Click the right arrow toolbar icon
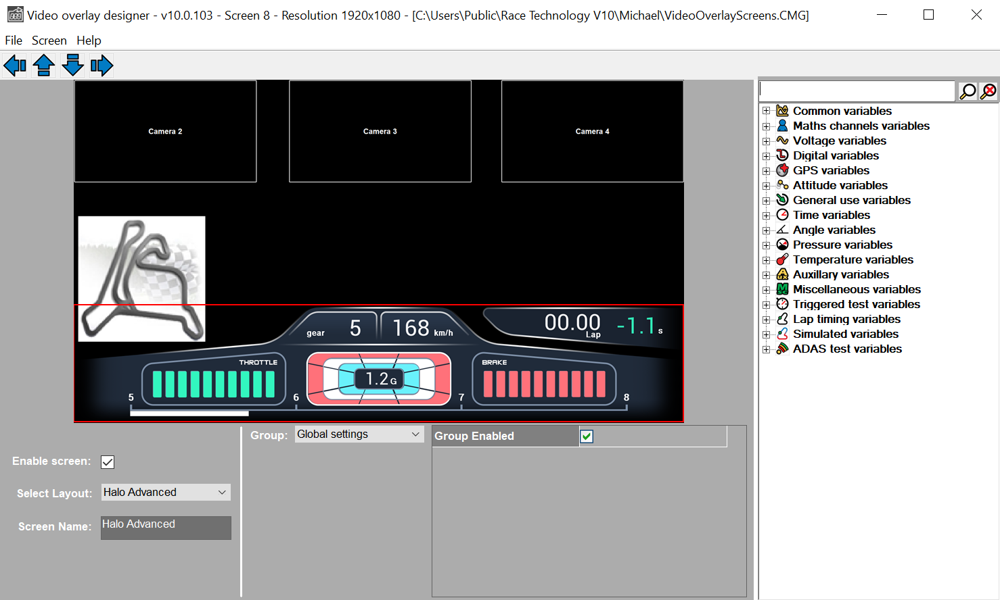Image resolution: width=1000 pixels, height=600 pixels. [x=101, y=66]
